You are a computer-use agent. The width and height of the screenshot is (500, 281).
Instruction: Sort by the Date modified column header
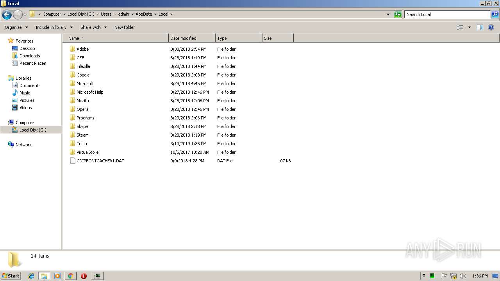tap(192, 38)
